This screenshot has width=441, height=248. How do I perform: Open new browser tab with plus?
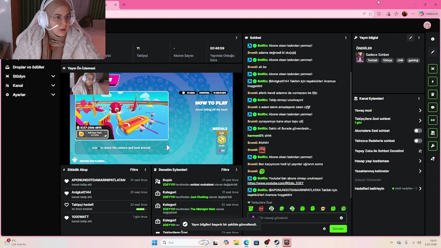(x=124, y=4)
